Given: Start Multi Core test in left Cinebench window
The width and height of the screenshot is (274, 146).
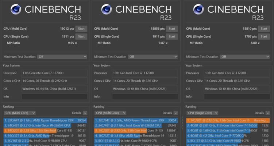Looking at the screenshot, I should [81, 29].
